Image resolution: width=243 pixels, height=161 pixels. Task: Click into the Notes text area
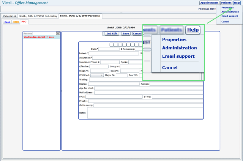[x=145, y=113]
